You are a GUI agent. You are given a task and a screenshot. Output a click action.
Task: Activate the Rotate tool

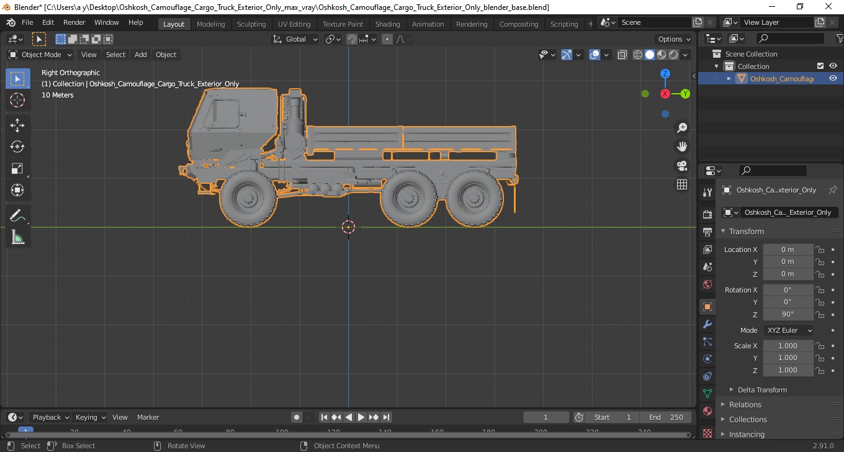pos(17,147)
